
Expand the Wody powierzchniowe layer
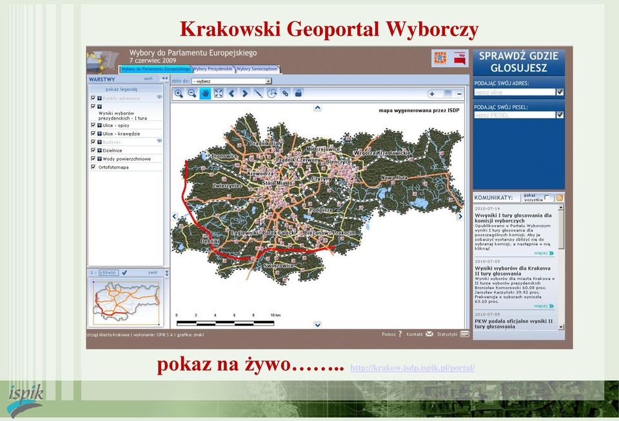pos(99,158)
